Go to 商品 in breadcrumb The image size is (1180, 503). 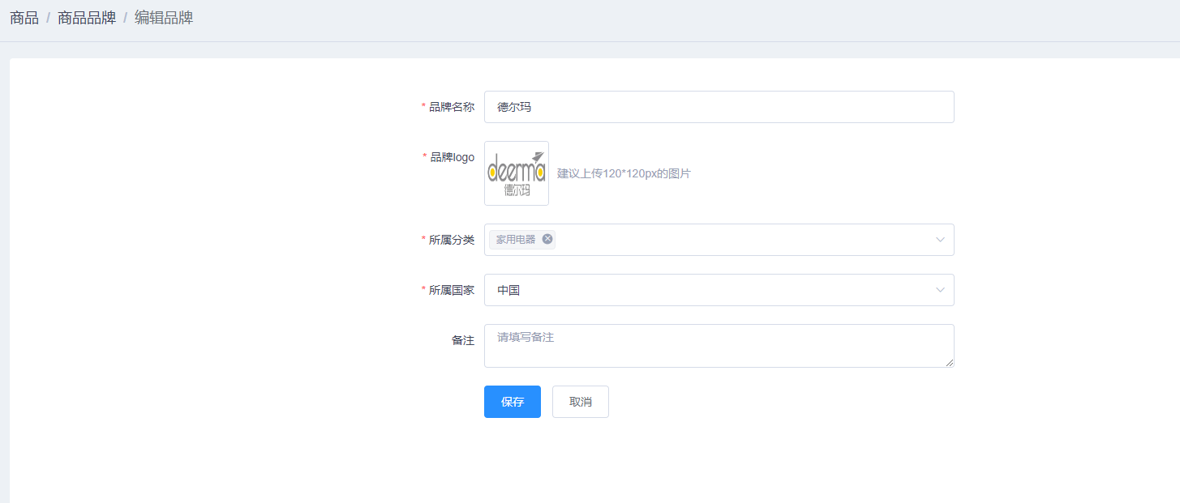[24, 18]
